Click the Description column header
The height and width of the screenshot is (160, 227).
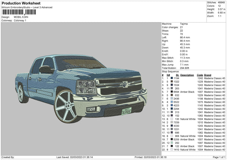(x=187, y=75)
